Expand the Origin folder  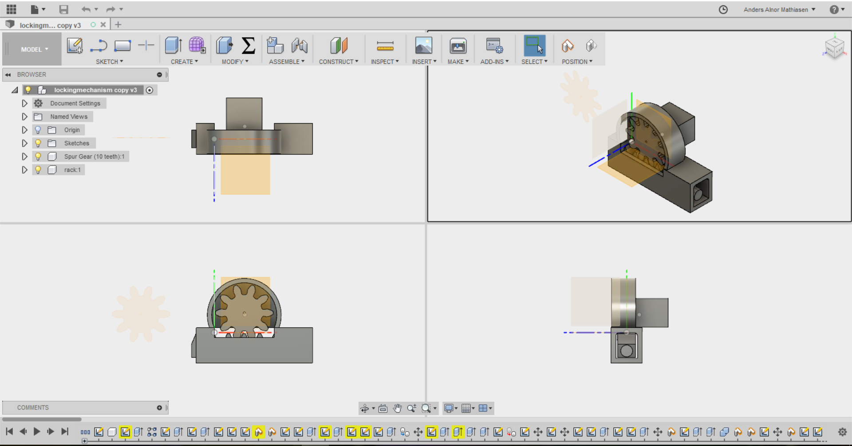tap(24, 130)
